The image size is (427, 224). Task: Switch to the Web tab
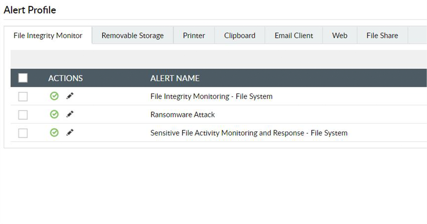[339, 35]
